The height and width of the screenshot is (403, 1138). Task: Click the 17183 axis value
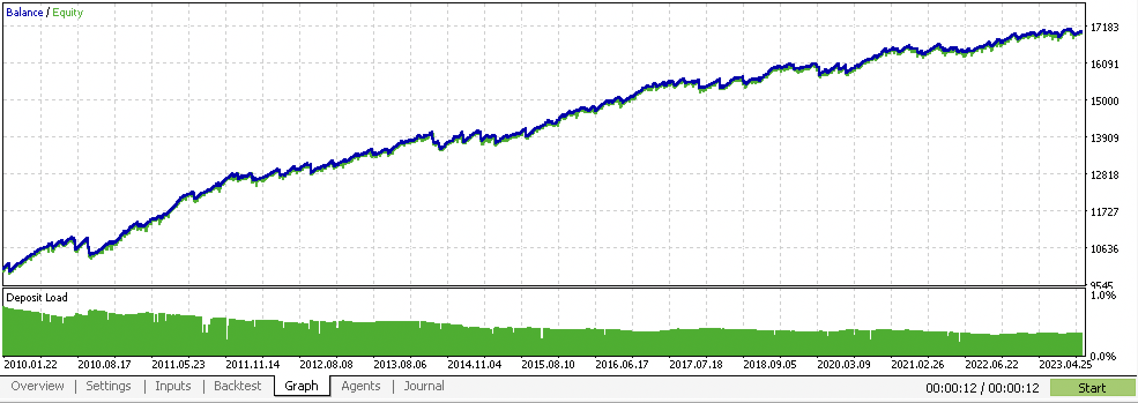1103,27
